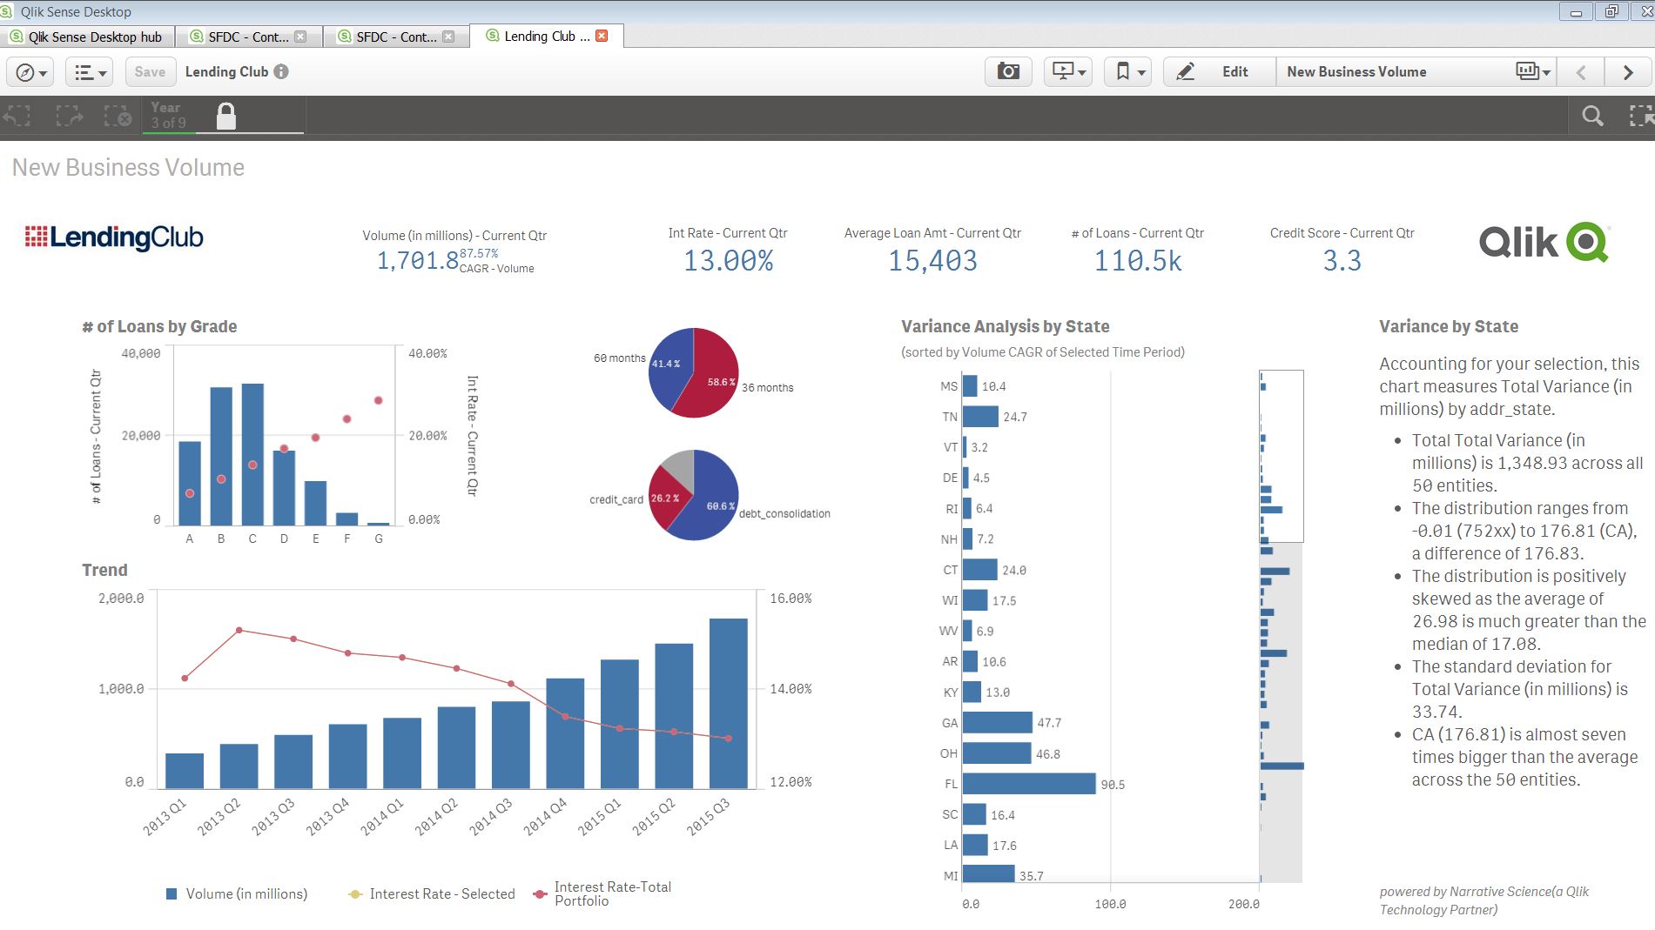The image size is (1655, 930).
Task: Click the Qlik logo
Action: tap(1544, 241)
